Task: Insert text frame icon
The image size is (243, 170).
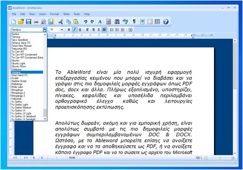Action: click(x=150, y=21)
